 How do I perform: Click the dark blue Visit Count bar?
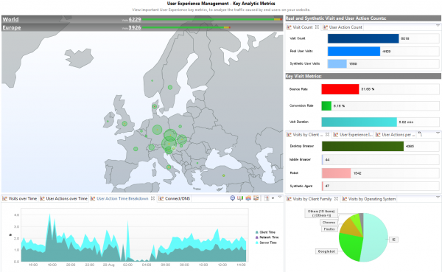coord(363,38)
